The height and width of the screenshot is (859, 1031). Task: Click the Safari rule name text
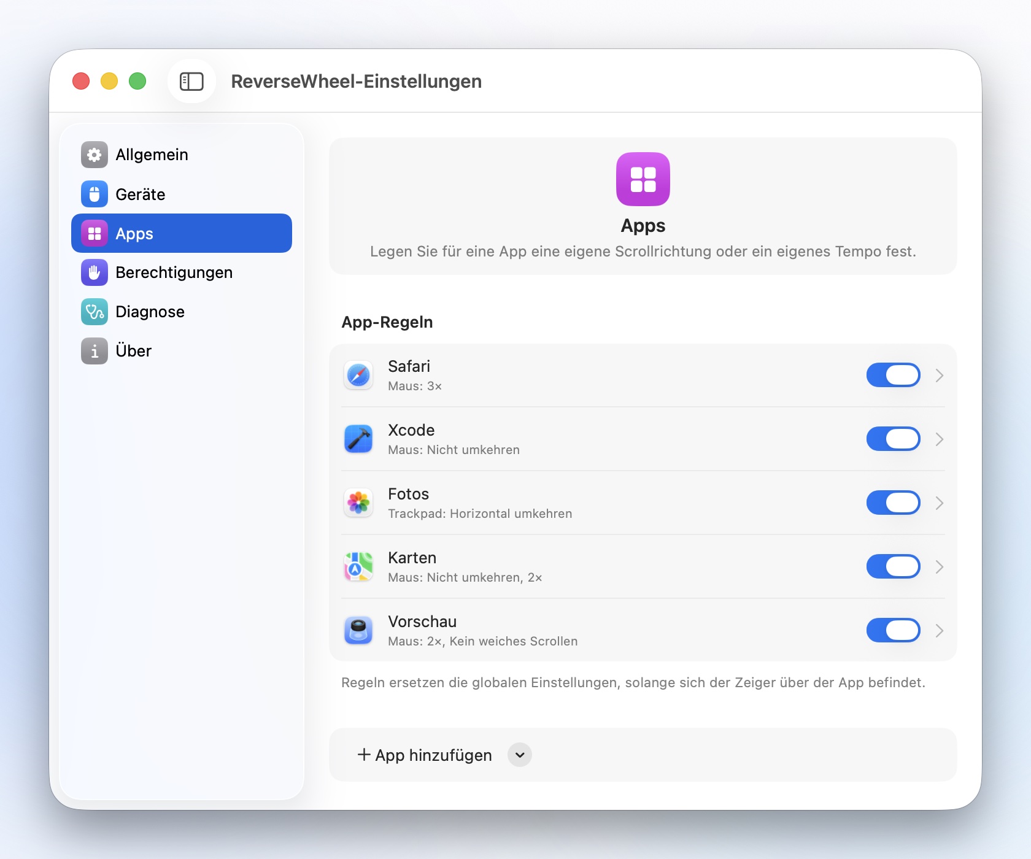coord(409,366)
